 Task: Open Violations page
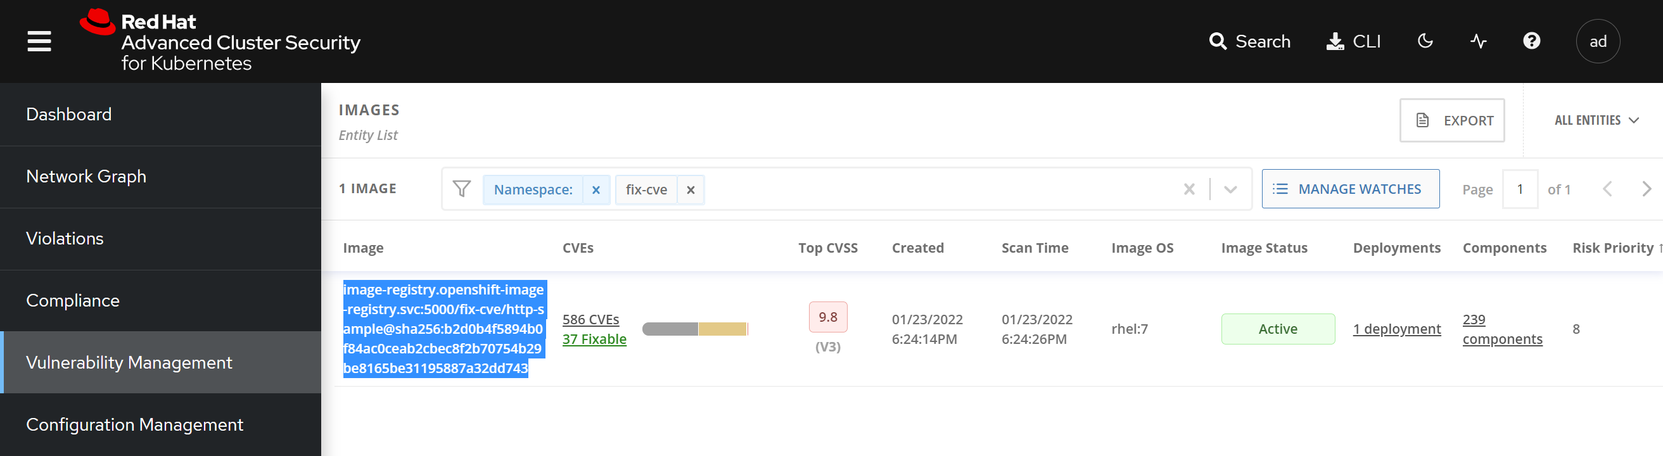pos(161,239)
